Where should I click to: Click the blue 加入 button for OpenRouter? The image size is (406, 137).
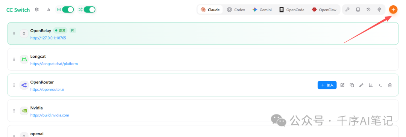click(327, 85)
